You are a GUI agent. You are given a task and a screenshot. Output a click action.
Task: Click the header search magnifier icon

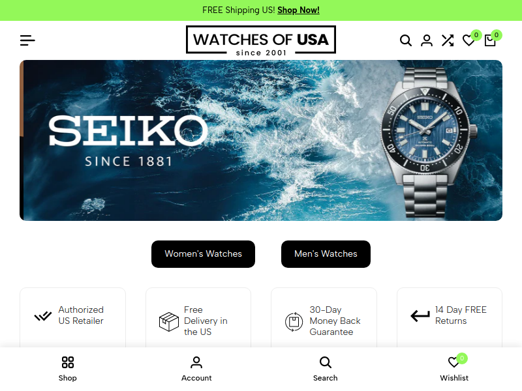405,40
